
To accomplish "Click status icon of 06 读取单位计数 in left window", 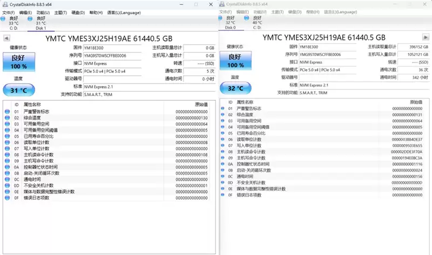I will point(8,142).
